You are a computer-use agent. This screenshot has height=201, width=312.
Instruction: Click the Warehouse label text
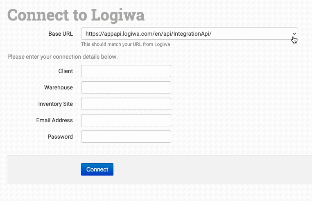point(59,87)
